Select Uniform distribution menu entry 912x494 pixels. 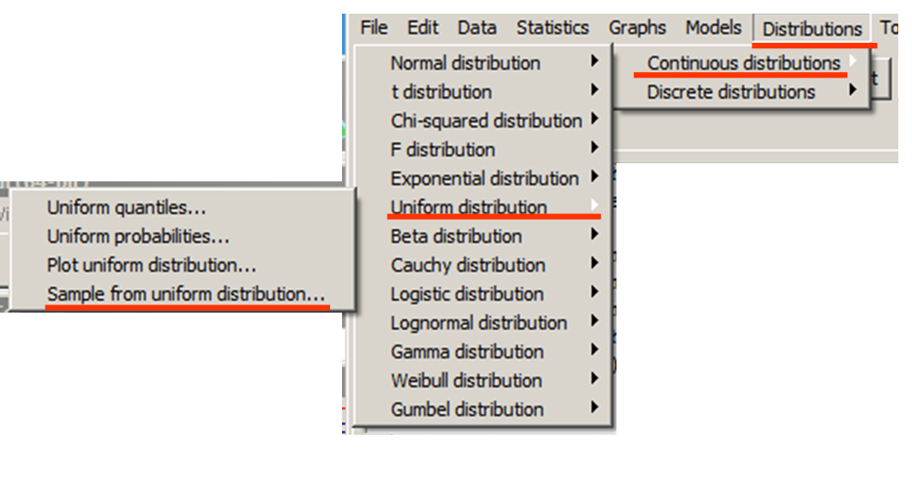point(469,208)
